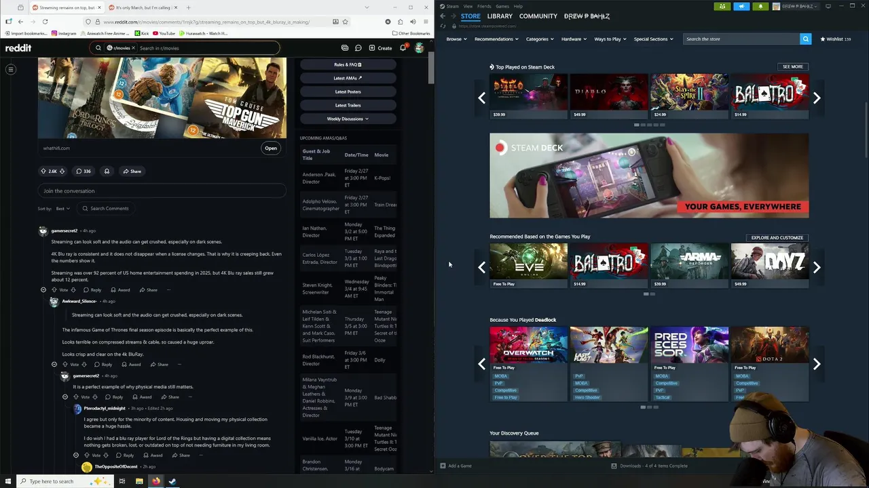Open the 336 comments button on the post
The image size is (869, 488).
84,171
